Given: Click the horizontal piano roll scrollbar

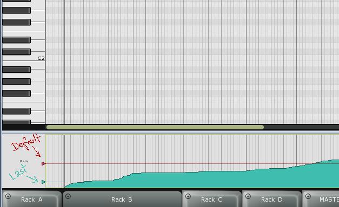Looking at the screenshot, I should (x=155, y=127).
